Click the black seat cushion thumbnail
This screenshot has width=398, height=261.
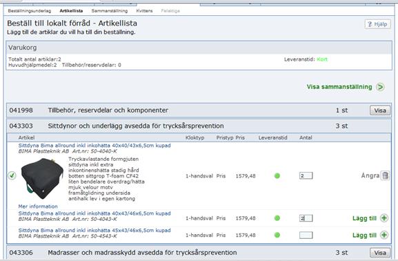click(42, 179)
